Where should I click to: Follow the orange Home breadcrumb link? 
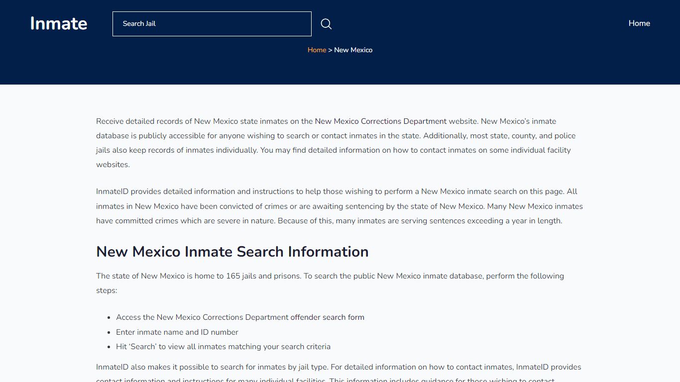[x=317, y=50]
